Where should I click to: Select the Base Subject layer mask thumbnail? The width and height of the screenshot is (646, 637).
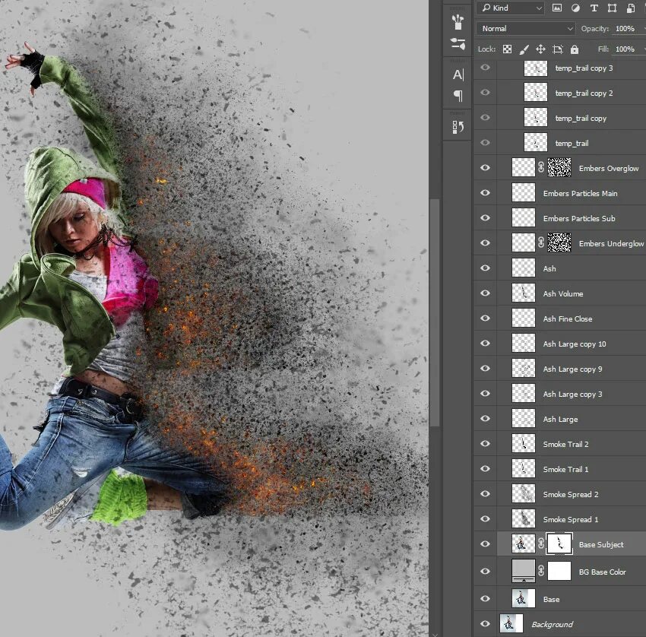[559, 544]
